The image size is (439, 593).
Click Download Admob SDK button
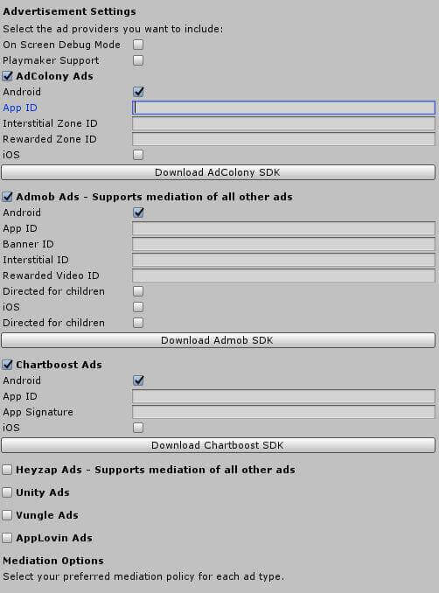(218, 340)
